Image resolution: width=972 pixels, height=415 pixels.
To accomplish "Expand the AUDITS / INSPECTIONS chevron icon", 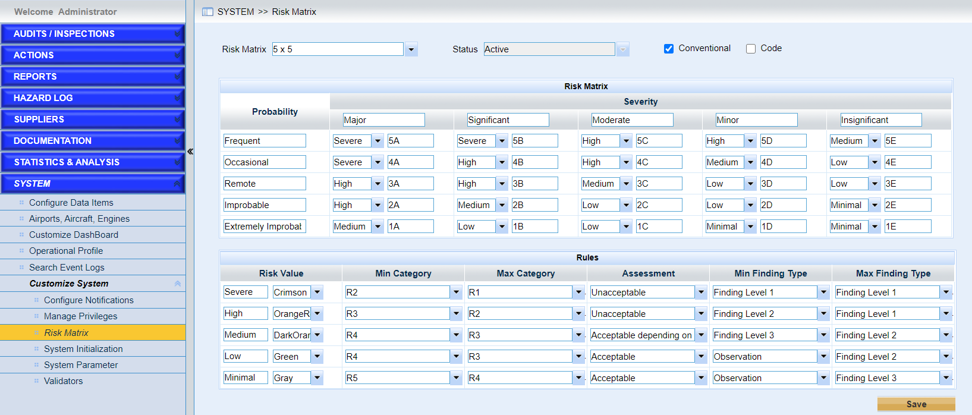I will pos(177,34).
